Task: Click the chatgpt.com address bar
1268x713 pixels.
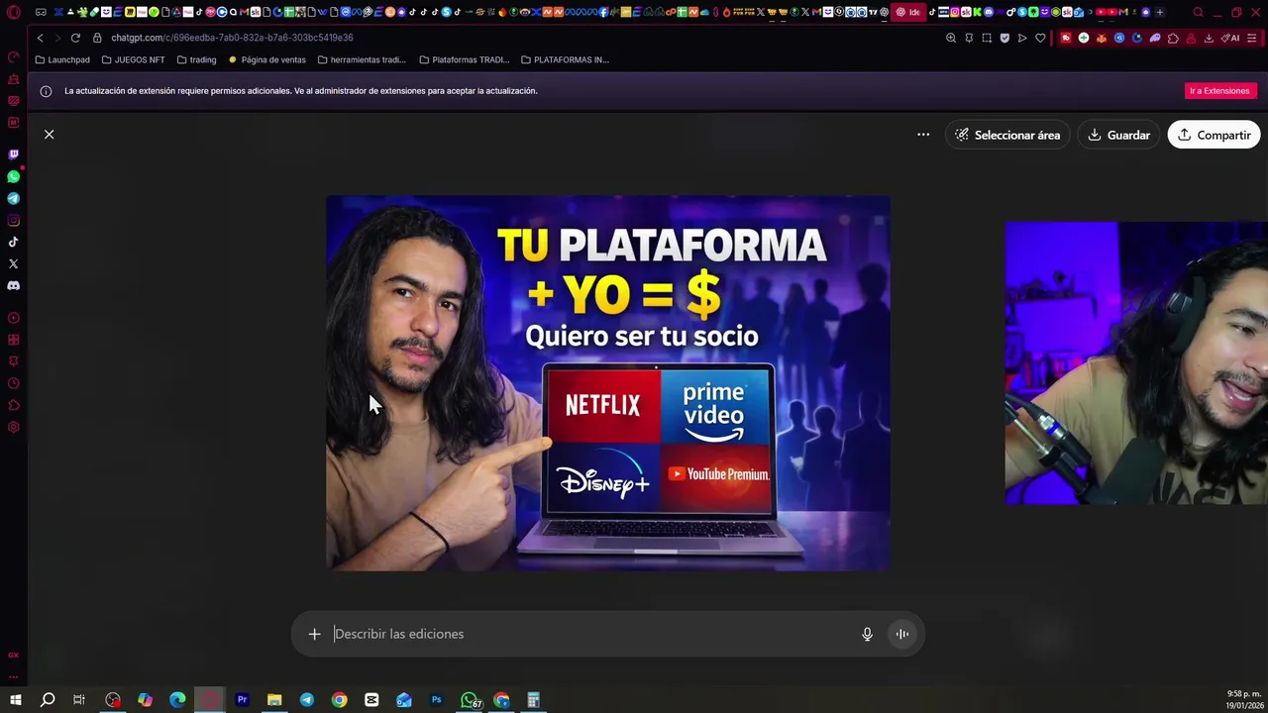Action: pyautogui.click(x=515, y=38)
